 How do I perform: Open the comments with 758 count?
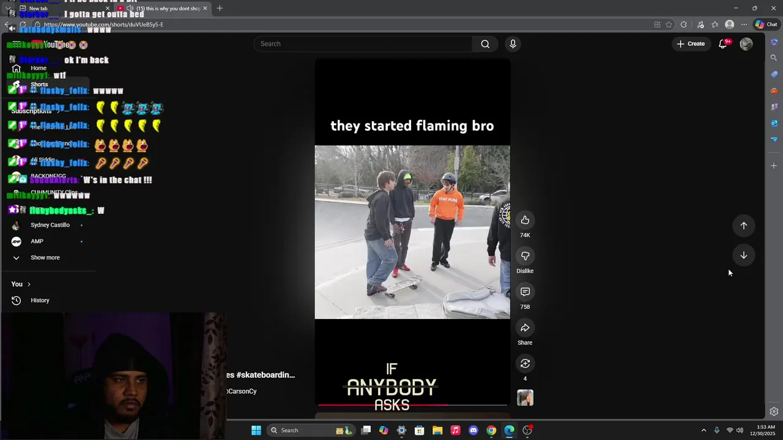(x=525, y=292)
